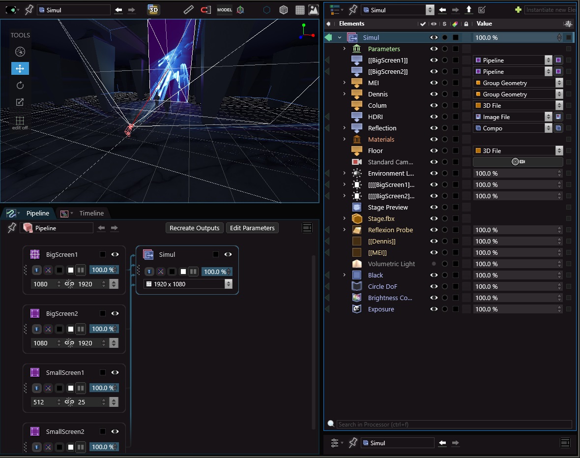Screen dimensions: 580x458
Task: Expand the Reflection element
Action: (x=345, y=128)
